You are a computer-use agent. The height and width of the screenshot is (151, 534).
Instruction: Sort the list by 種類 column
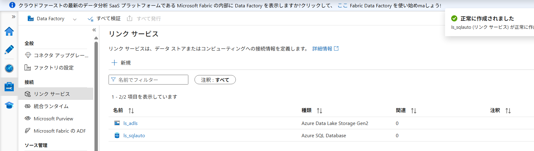tap(319, 111)
